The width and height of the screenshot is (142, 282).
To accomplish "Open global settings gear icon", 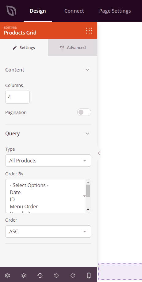I will coord(7,275).
